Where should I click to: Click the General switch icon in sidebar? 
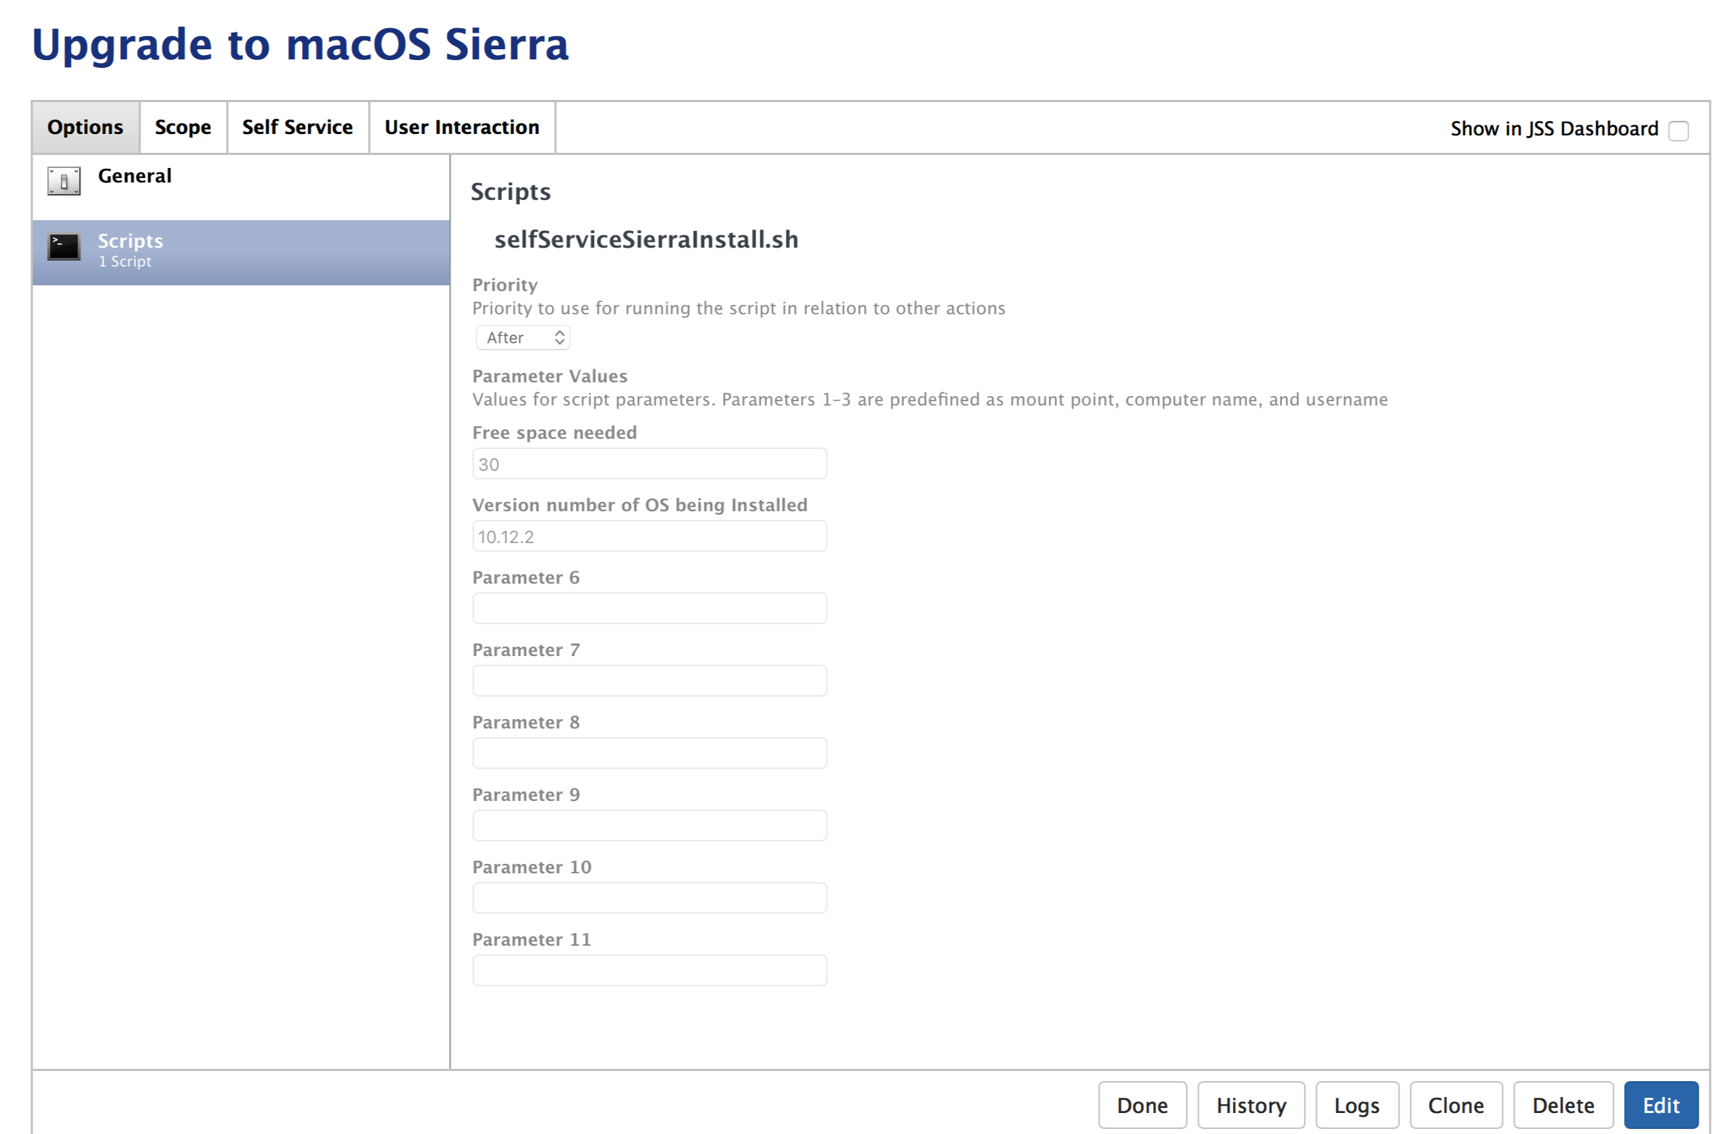pyautogui.click(x=64, y=181)
